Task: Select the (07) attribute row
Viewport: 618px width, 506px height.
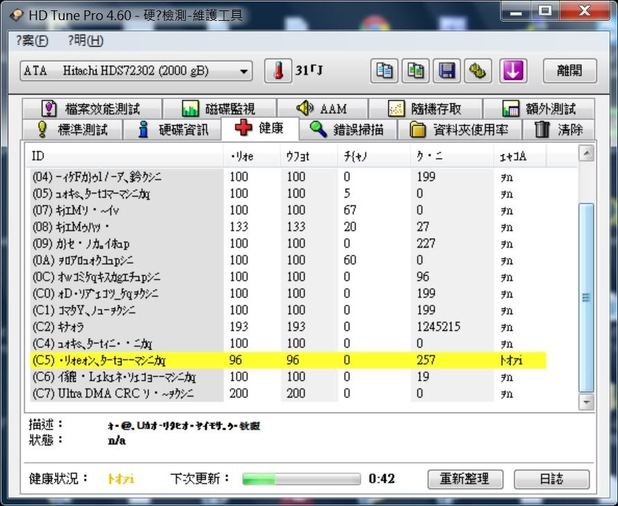Action: (x=288, y=210)
